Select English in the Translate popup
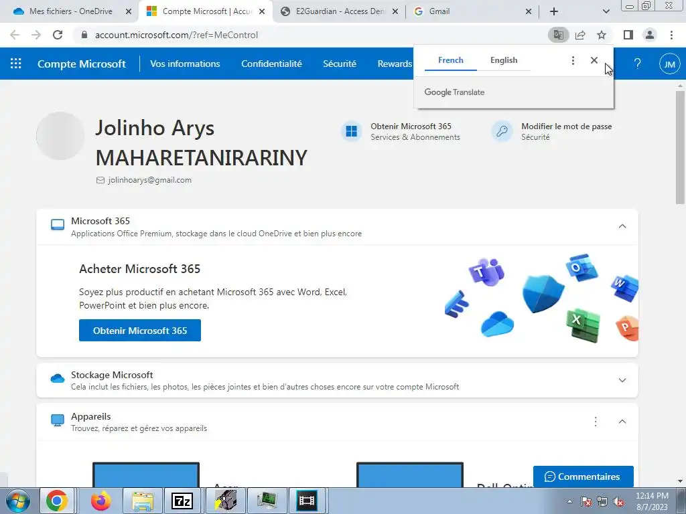 point(504,60)
